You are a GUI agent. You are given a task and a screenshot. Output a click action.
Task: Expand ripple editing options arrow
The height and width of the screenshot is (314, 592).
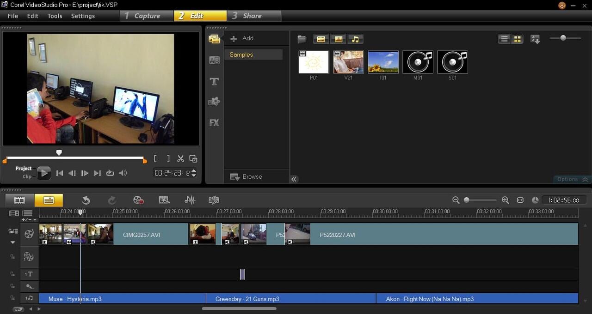pos(13,242)
